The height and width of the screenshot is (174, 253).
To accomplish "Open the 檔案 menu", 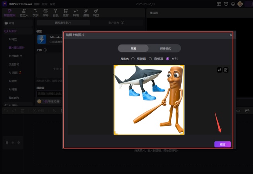I will (37, 4).
